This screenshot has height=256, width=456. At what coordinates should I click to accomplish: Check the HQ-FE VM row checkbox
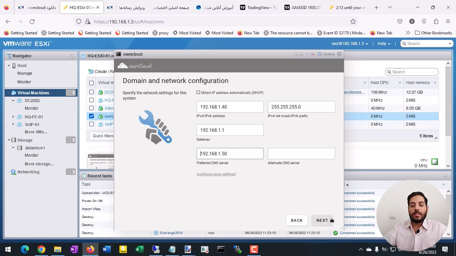click(x=91, y=100)
